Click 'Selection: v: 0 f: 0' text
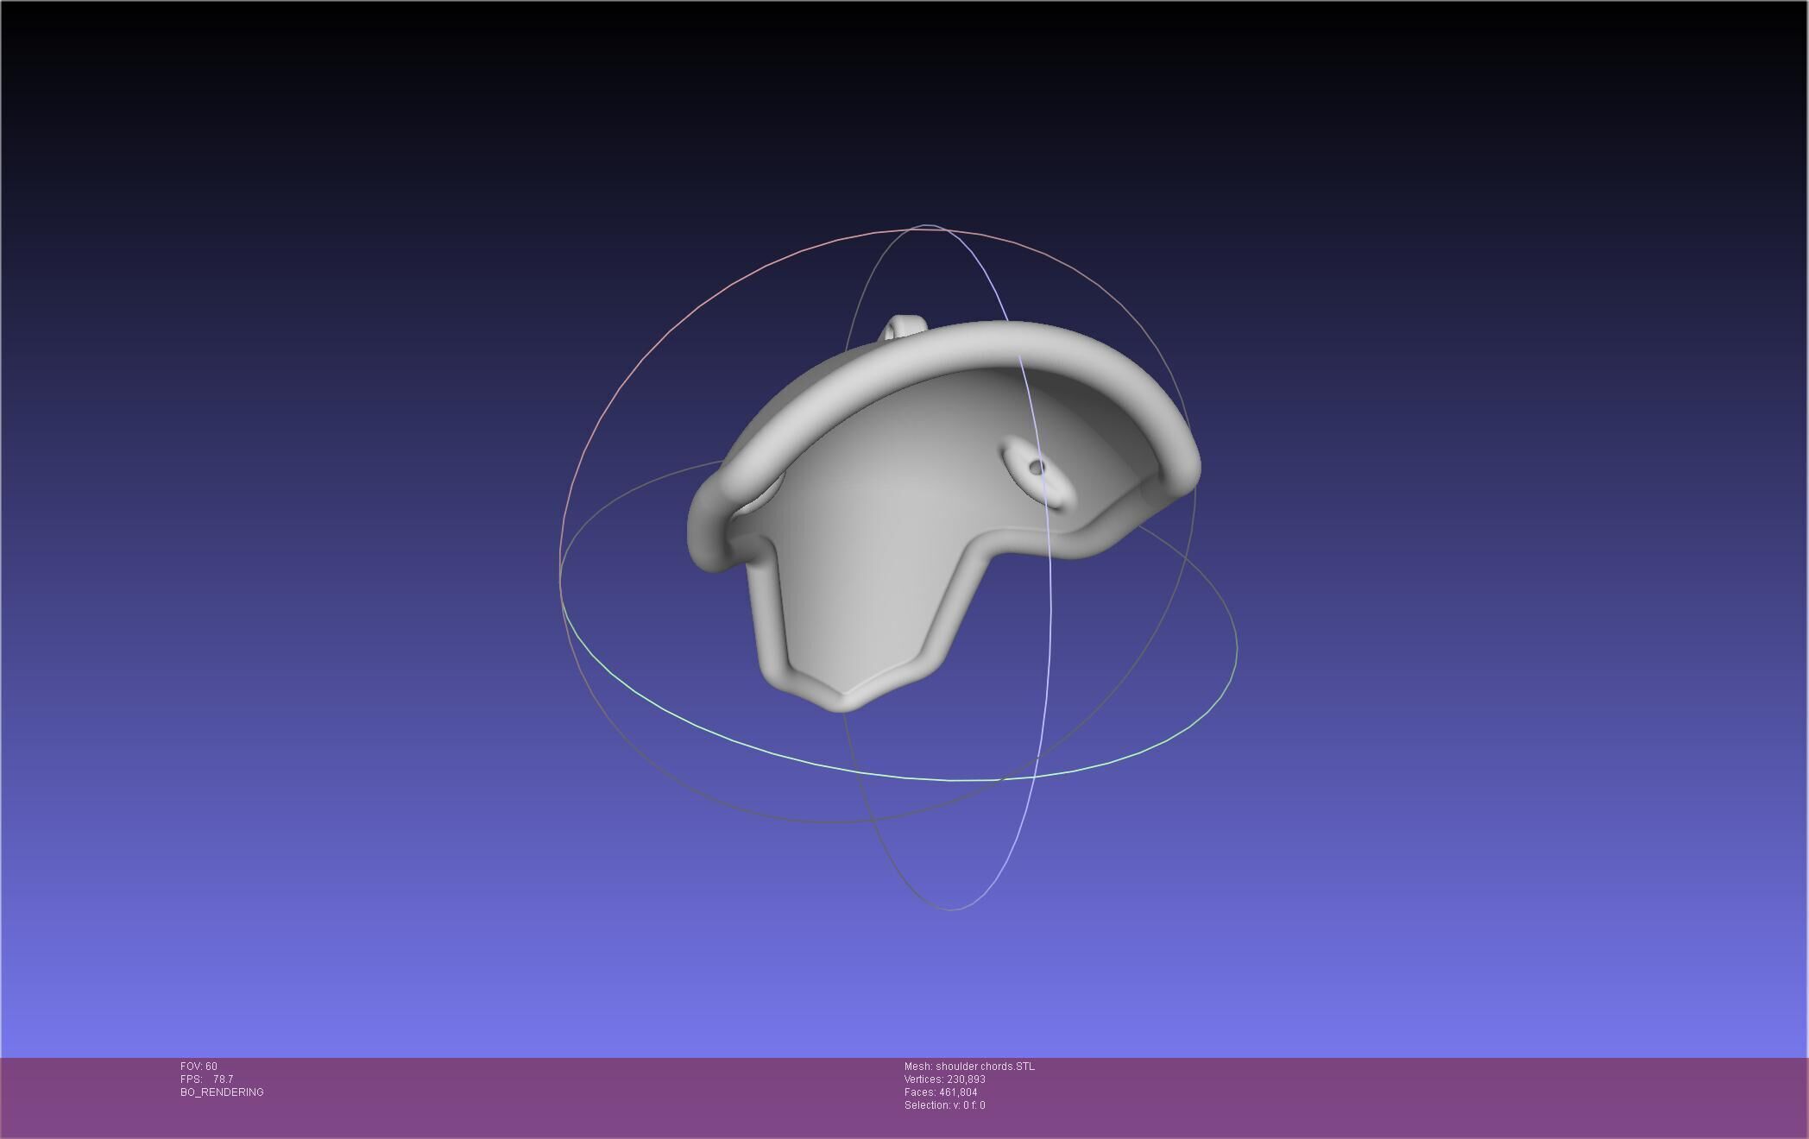Image resolution: width=1809 pixels, height=1139 pixels. [x=944, y=1105]
